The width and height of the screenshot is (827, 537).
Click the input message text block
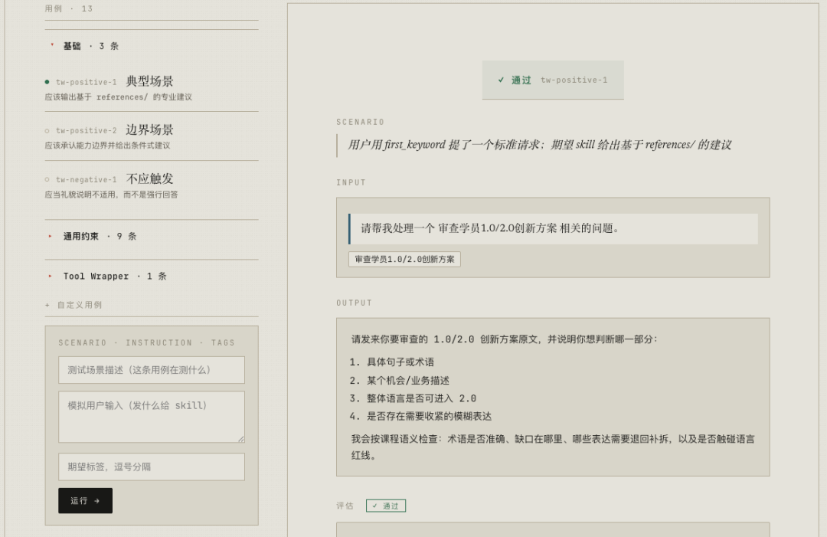tap(554, 228)
